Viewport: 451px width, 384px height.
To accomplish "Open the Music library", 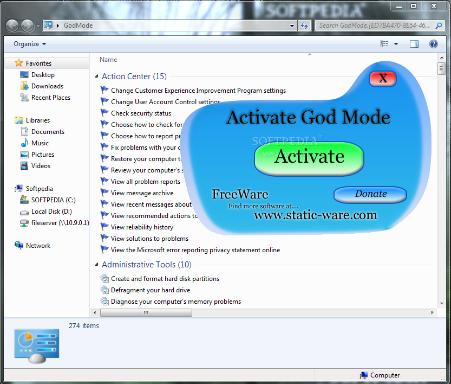I will pyautogui.click(x=40, y=143).
